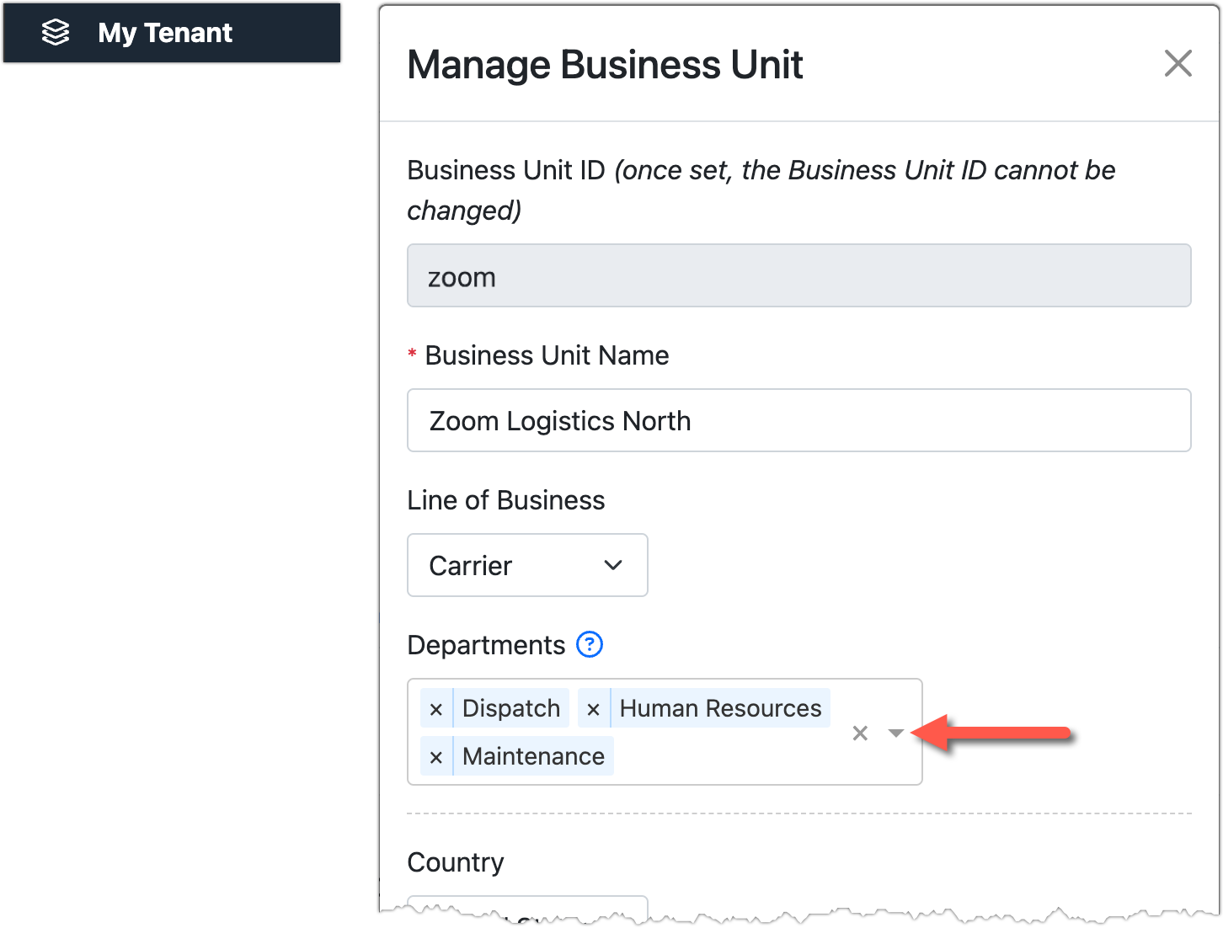Image resolution: width=1223 pixels, height=928 pixels.
Task: Remove the Human Resources department tag
Action: pos(594,709)
